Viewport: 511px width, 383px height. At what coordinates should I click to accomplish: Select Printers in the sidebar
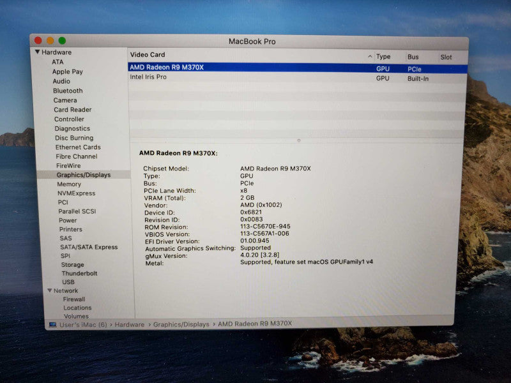coord(71,229)
